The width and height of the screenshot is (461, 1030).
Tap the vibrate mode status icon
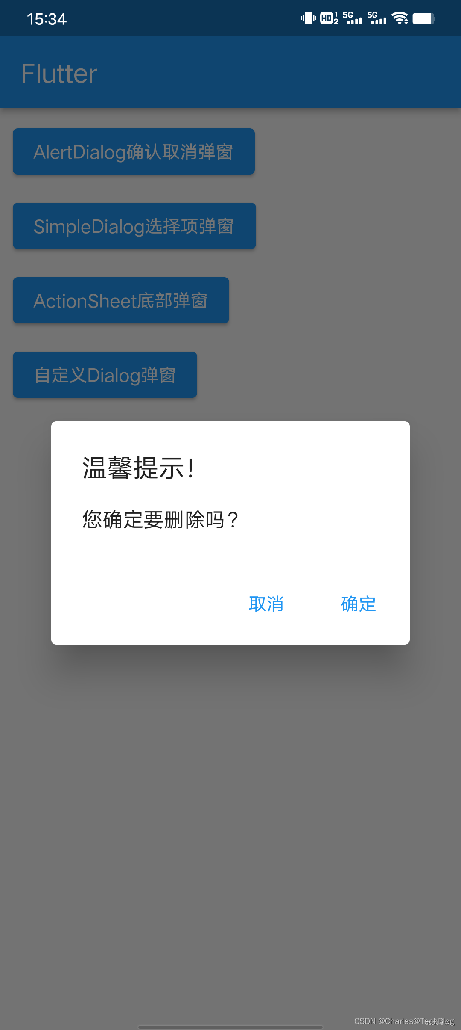click(308, 18)
